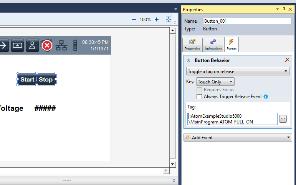The image size is (296, 185).
Task: Enable Always Trigger Release Event checkbox
Action: click(x=199, y=97)
